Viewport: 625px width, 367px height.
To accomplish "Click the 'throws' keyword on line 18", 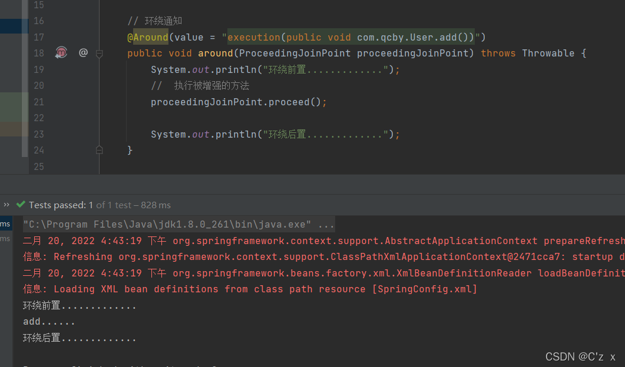I will 498,54.
